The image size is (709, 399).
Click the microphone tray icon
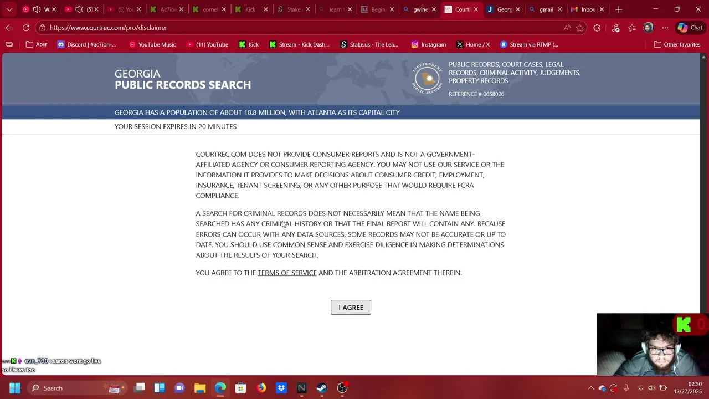[626, 388]
